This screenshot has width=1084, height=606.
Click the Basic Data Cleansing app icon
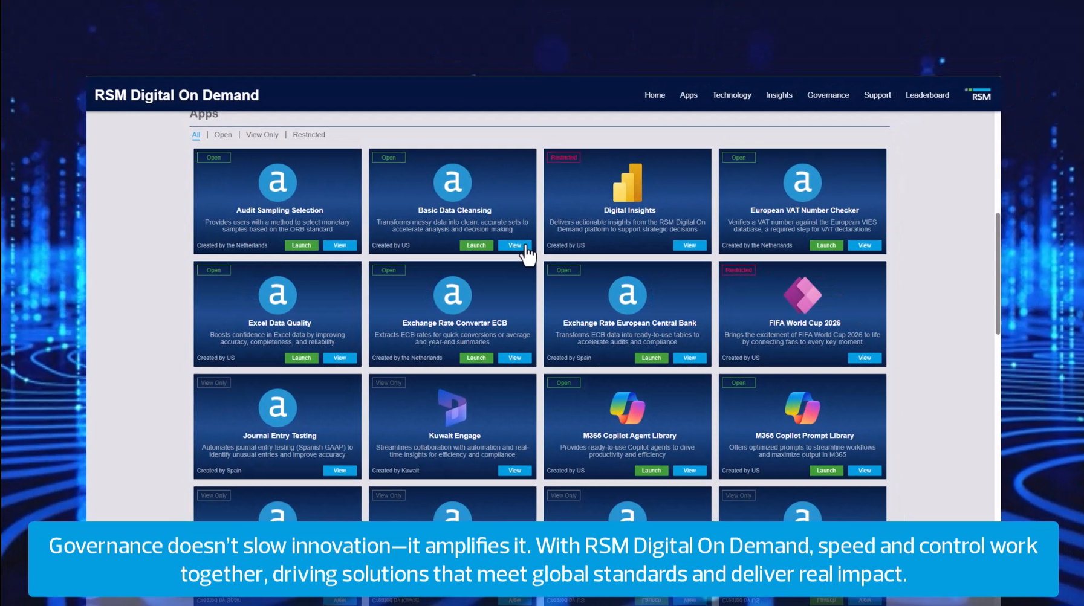[452, 182]
